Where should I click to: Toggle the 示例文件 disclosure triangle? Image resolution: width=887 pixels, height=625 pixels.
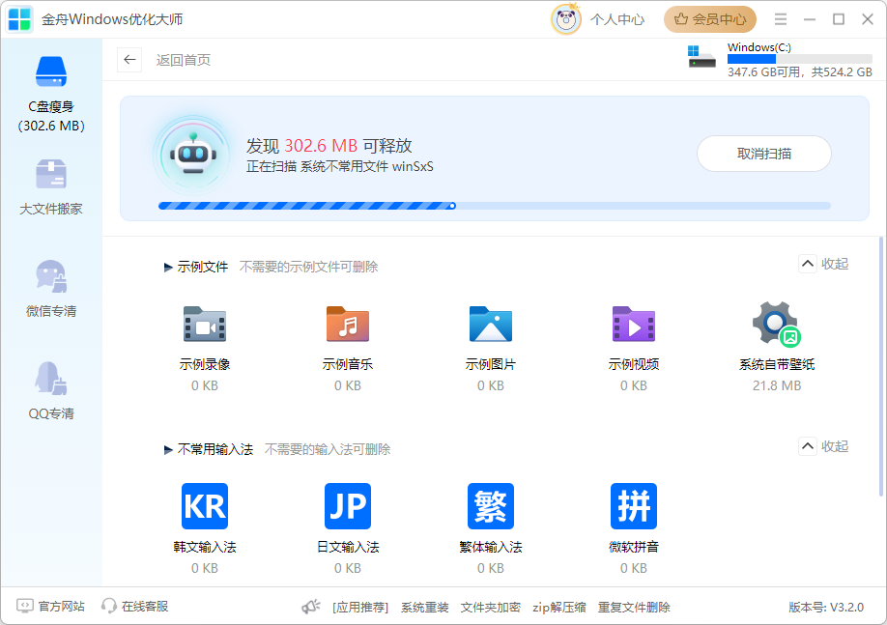click(x=169, y=268)
